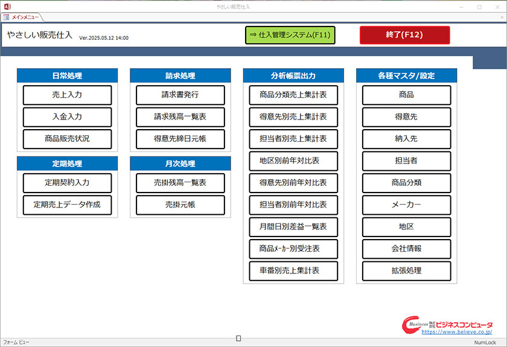Click the form icon on メインメニュー tab
This screenshot has height=347, width=507.
click(x=6, y=17)
